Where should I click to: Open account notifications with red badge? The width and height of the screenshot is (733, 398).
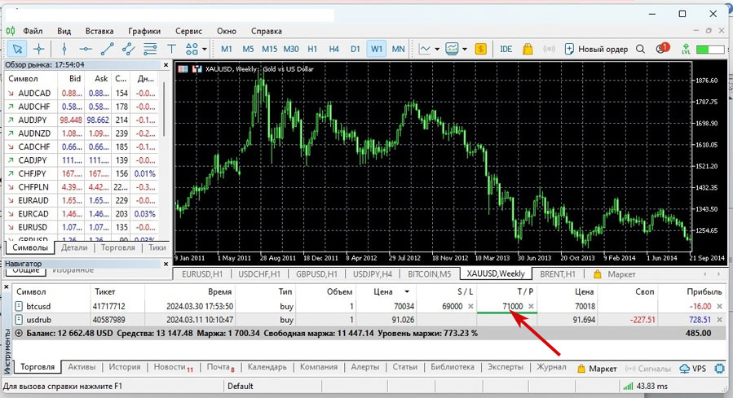662,48
